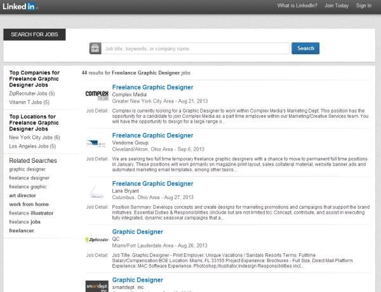This screenshot has width=381, height=292.
Task: Go to Sign In
Action: (364, 5)
